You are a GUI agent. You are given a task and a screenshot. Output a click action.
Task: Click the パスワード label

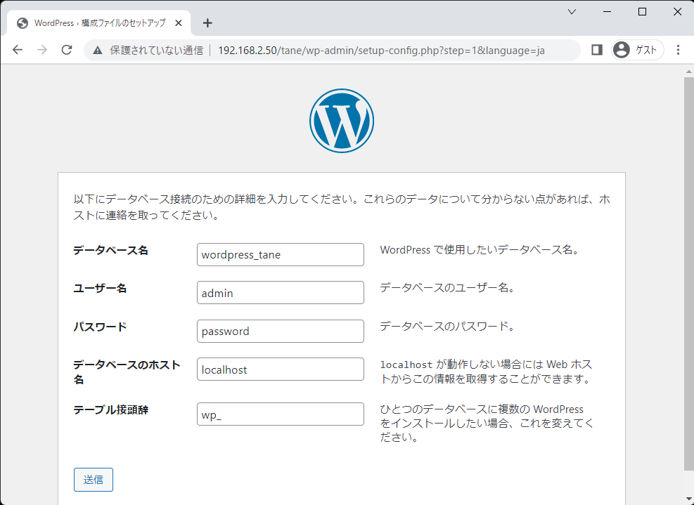100,327
